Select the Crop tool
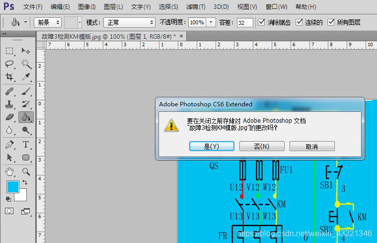The height and width of the screenshot is (243, 377). [9, 77]
